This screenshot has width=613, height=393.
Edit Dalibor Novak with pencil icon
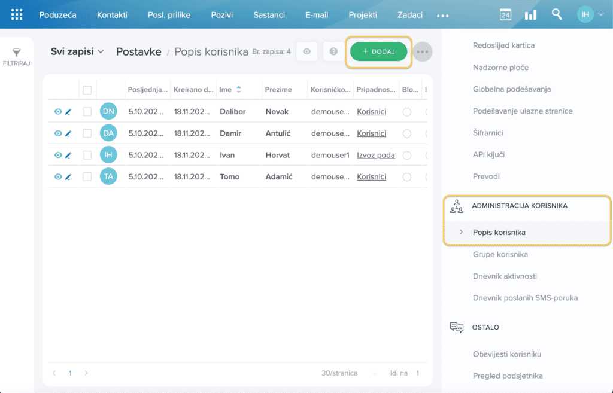pos(68,112)
